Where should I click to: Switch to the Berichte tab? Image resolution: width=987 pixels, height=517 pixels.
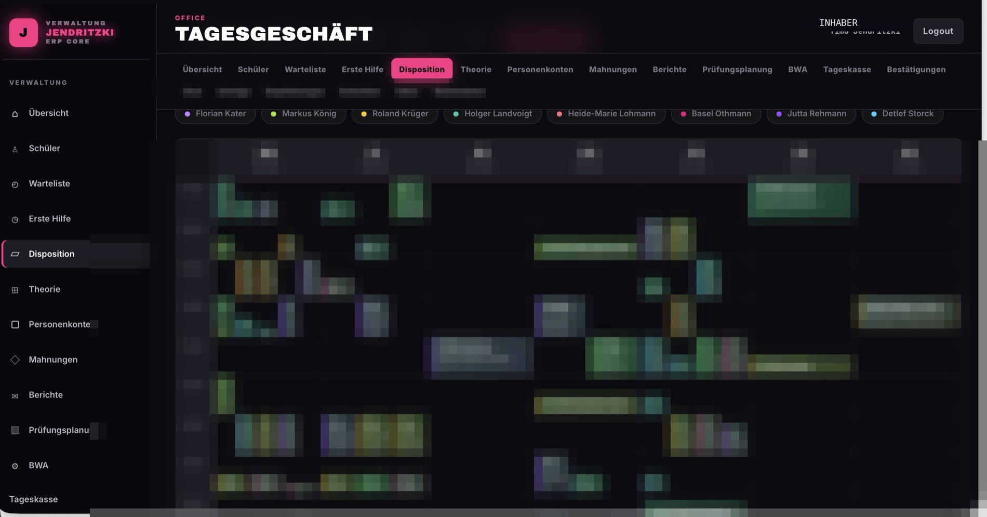(669, 69)
